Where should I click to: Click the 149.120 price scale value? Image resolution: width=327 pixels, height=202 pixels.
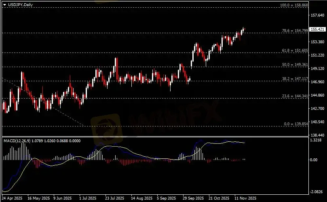point(317,69)
